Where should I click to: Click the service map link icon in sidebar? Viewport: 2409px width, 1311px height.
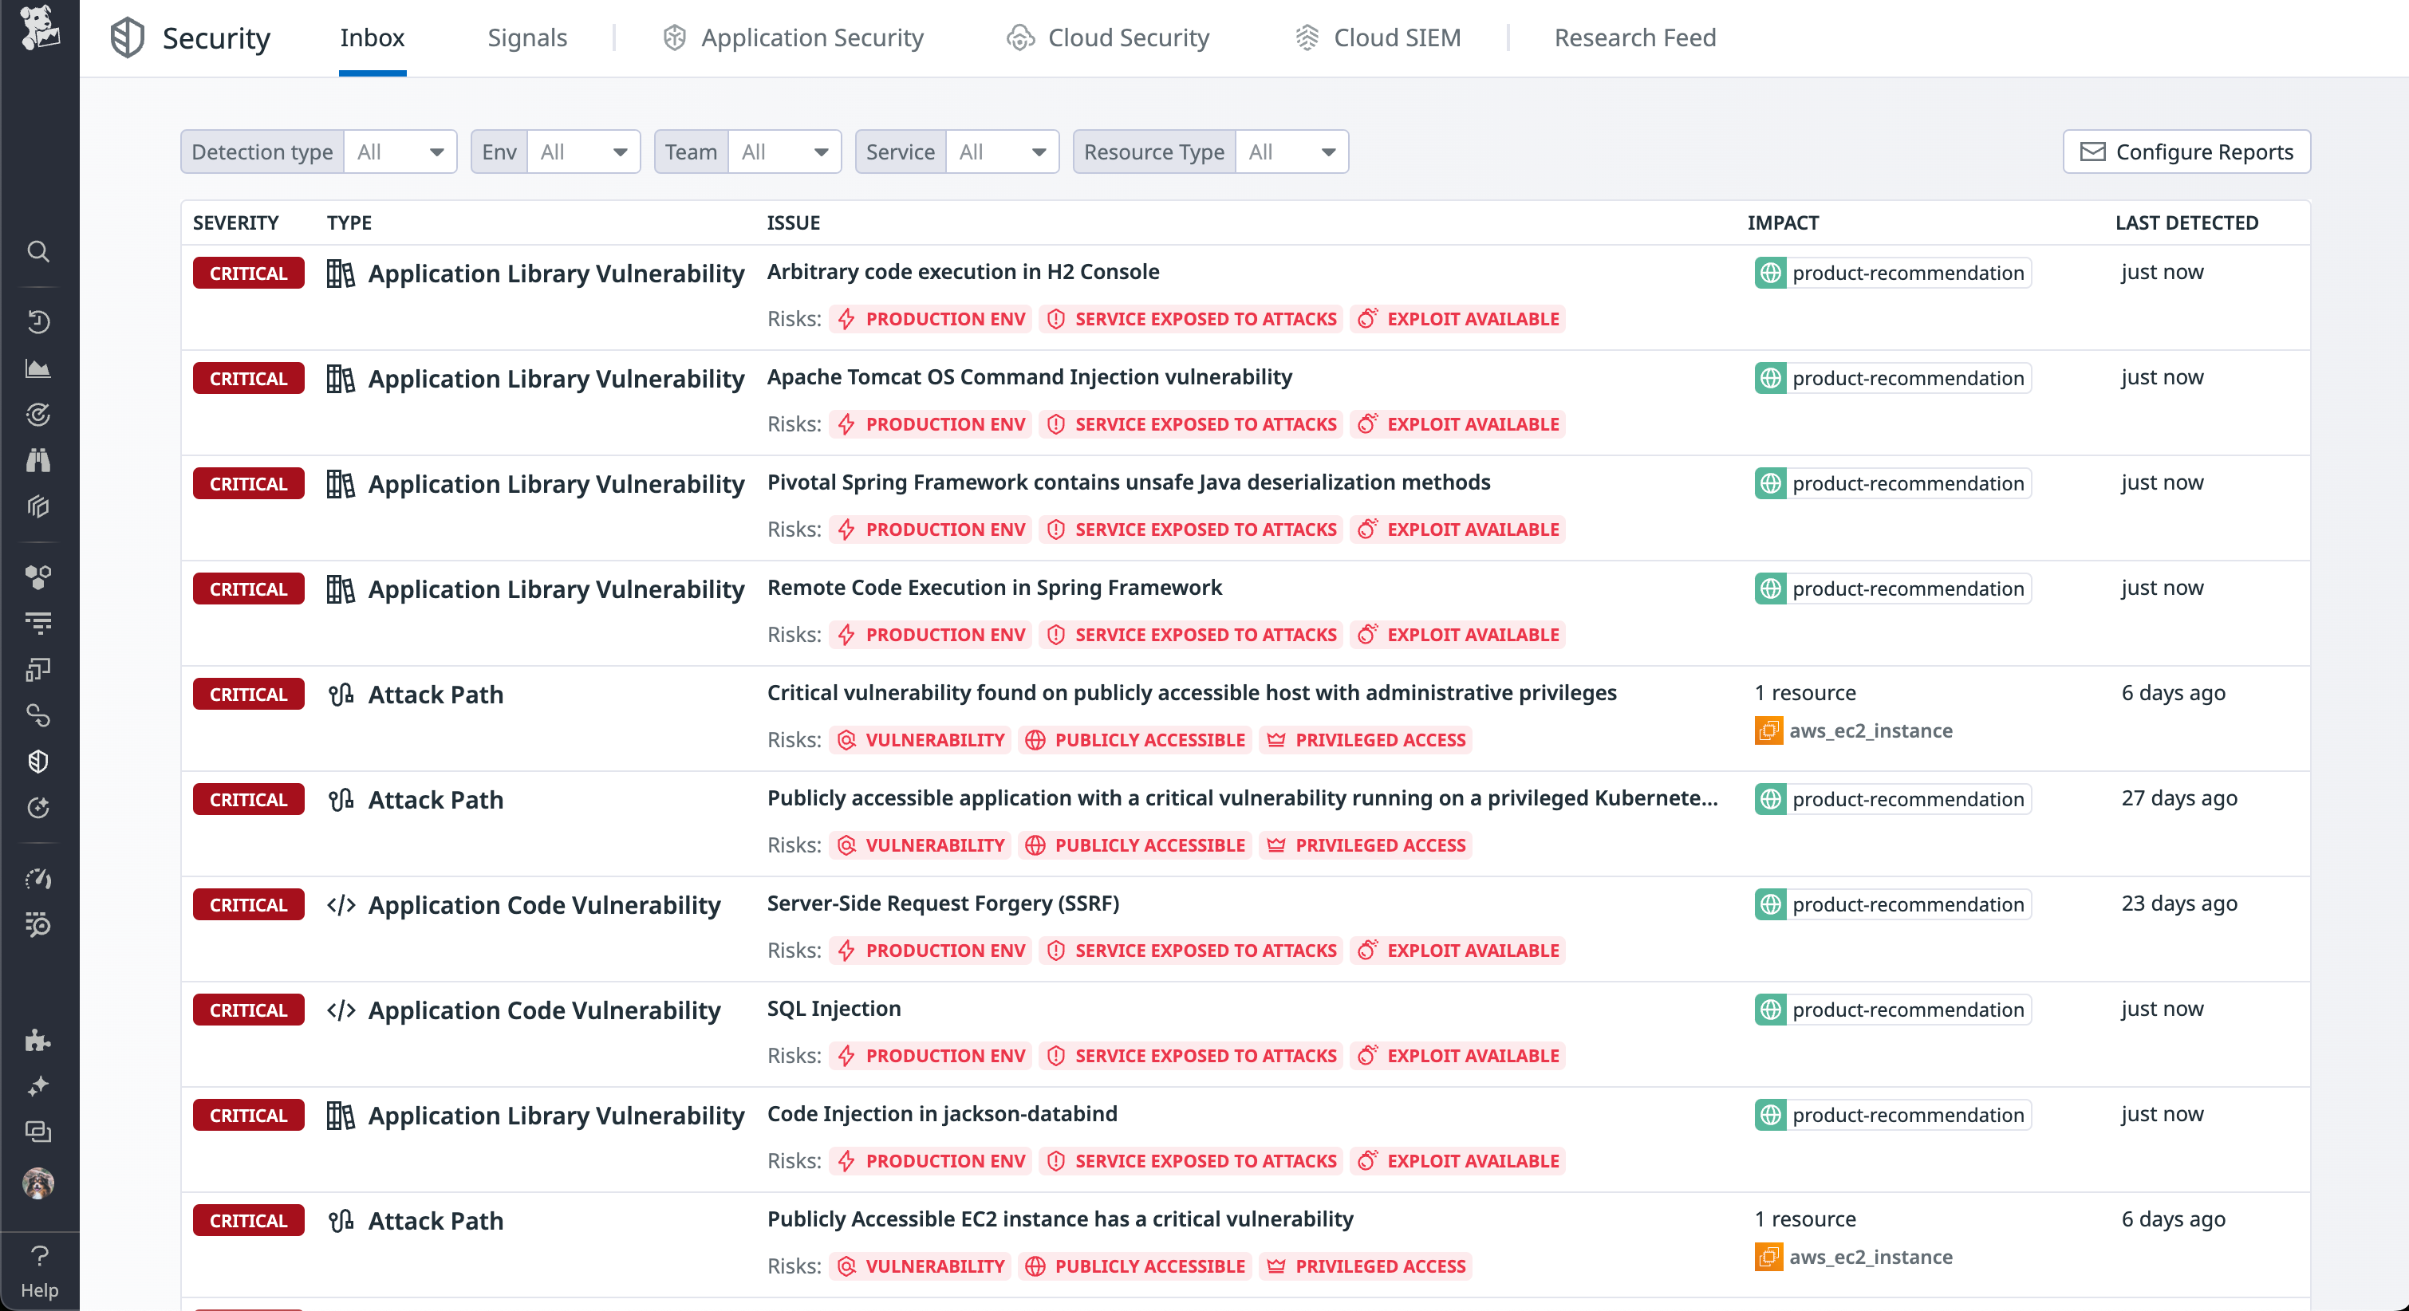point(38,716)
